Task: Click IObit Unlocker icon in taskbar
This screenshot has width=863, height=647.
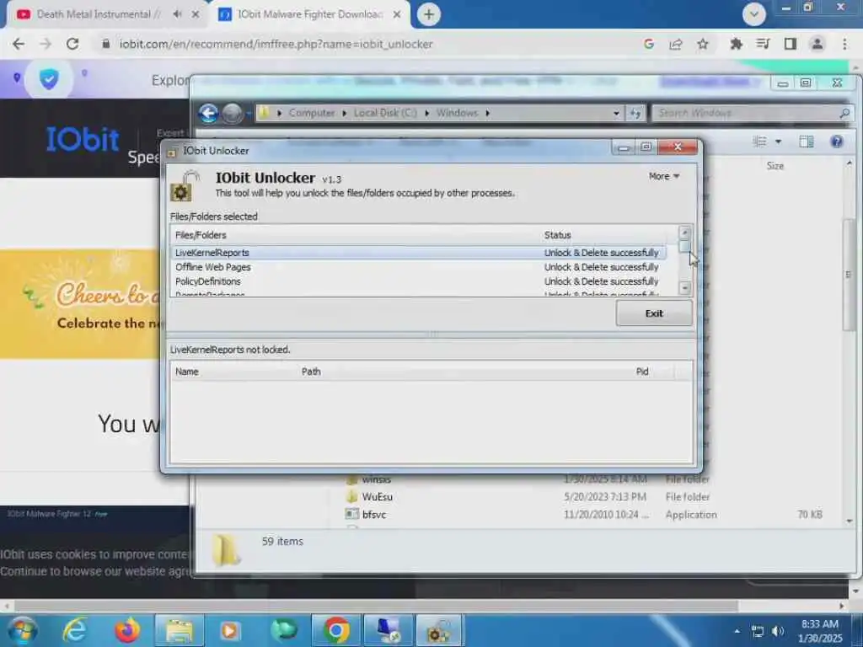Action: 439,630
